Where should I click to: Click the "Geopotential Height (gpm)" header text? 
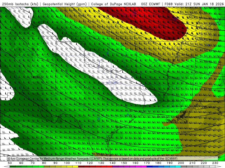65,4
